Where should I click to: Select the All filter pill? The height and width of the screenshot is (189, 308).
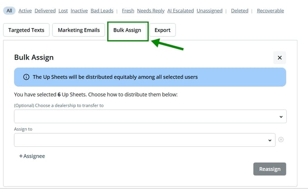coord(9,11)
